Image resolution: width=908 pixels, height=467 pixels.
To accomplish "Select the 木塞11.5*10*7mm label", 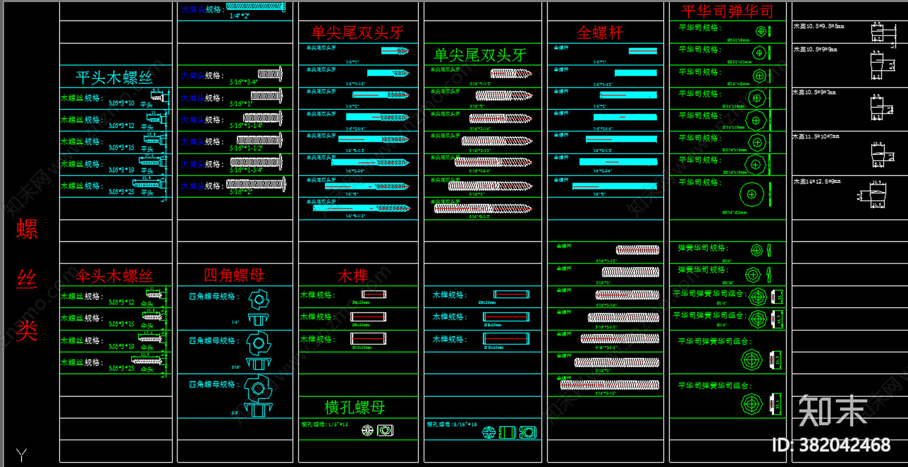I will [x=816, y=137].
